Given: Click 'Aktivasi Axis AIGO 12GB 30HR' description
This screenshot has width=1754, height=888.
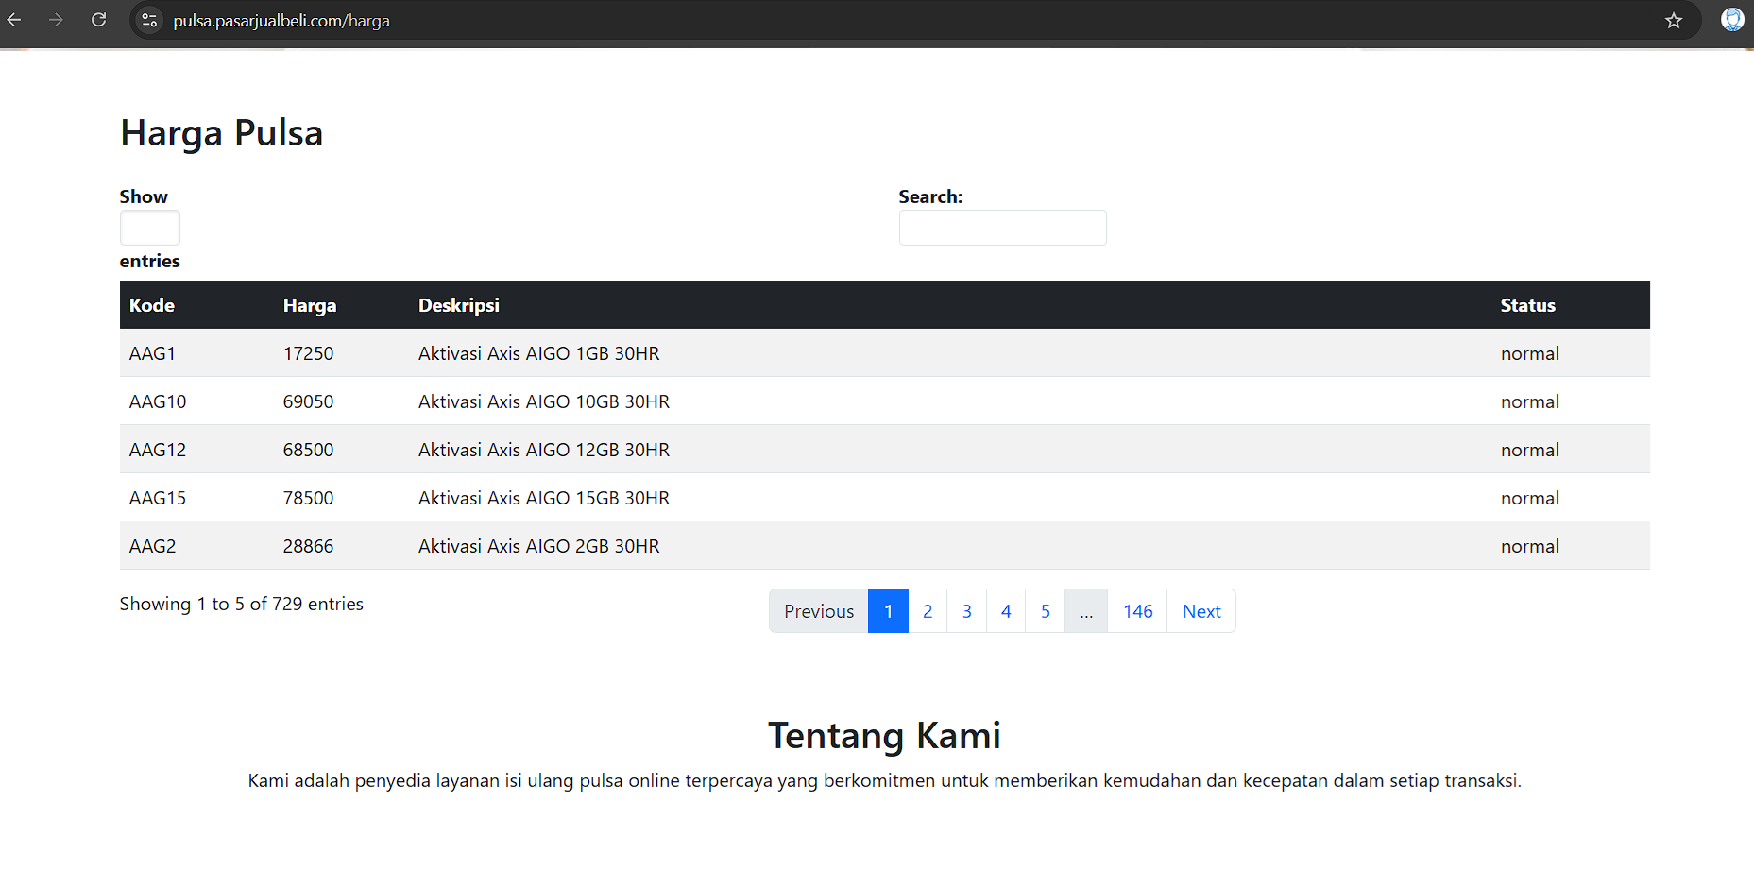Looking at the screenshot, I should 544,450.
